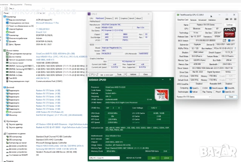This screenshot has width=241, height=162.
Task: Click the Validate button in CPU-Z
Action: 133,74
